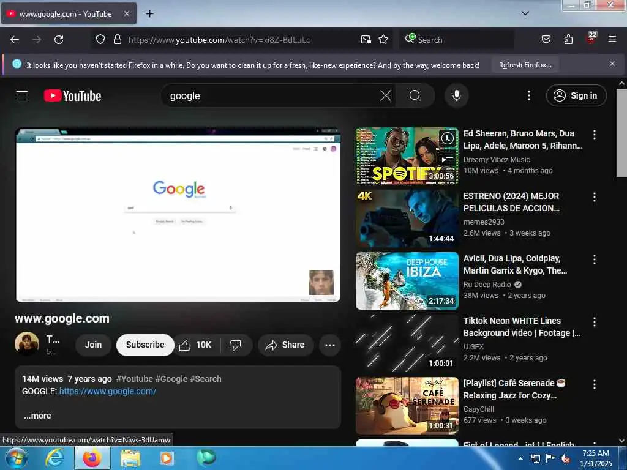
Task: Open menu for Café Serenade playlist
Action: point(594,384)
